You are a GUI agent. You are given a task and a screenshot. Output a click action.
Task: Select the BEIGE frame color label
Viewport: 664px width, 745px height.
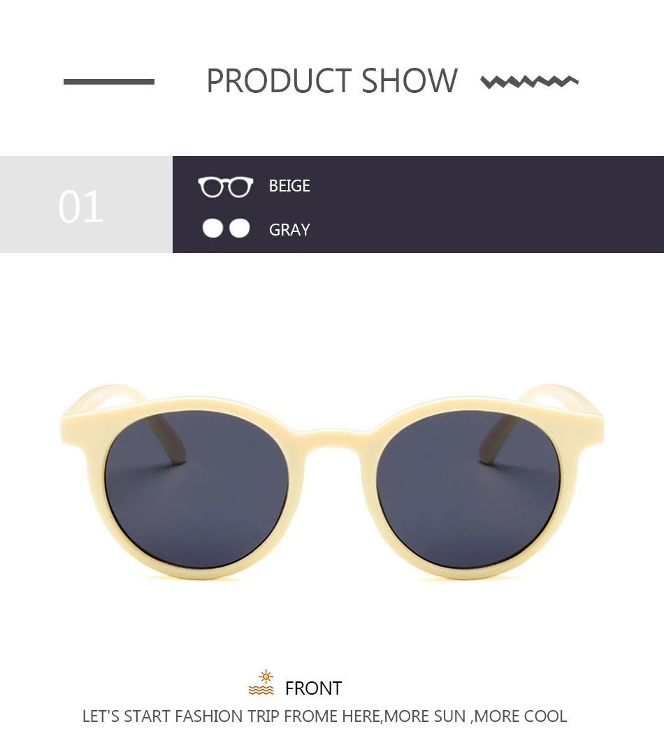289,186
